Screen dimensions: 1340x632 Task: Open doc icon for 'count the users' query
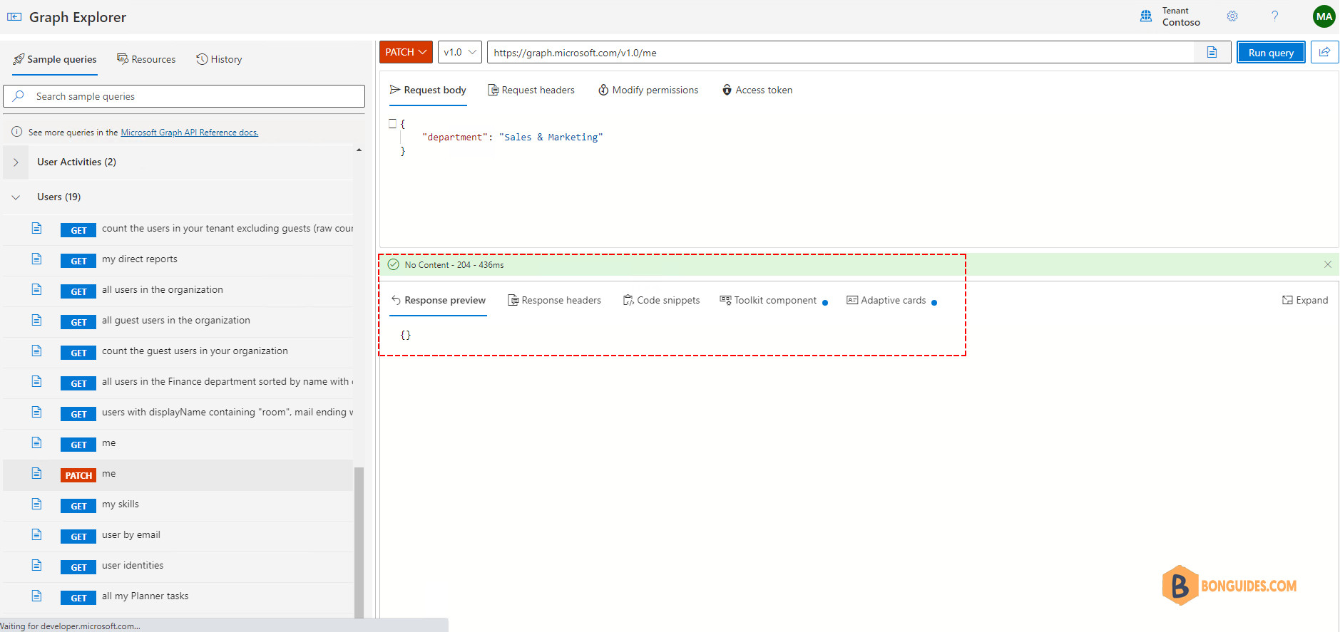[36, 228]
